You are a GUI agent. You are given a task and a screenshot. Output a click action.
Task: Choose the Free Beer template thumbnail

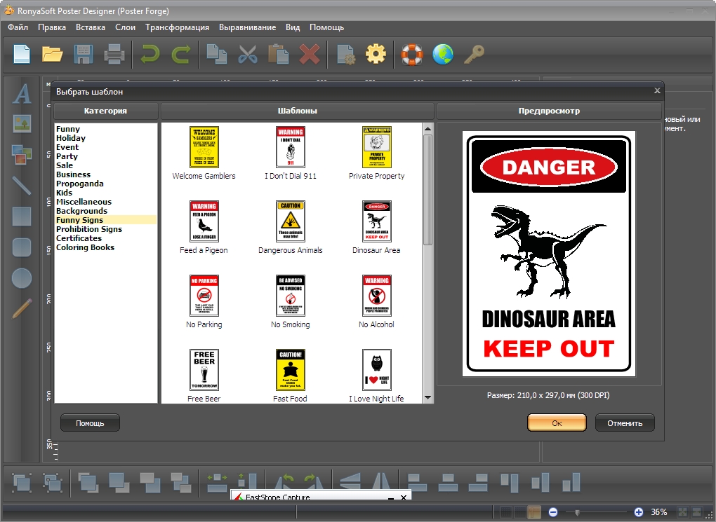(x=204, y=370)
